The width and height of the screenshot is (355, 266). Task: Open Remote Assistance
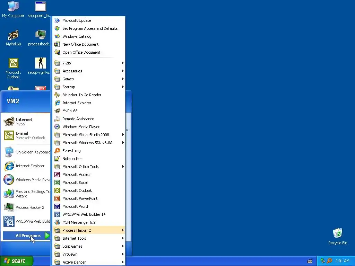88,119
